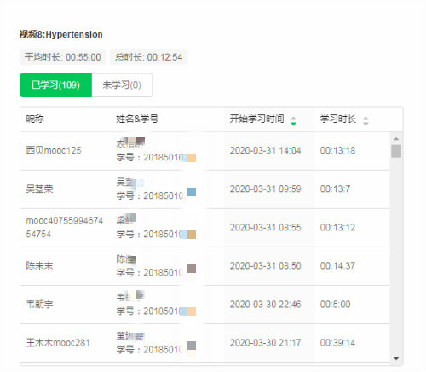Select the 陈未末 row
This screenshot has height=372, width=426.
click(x=205, y=266)
